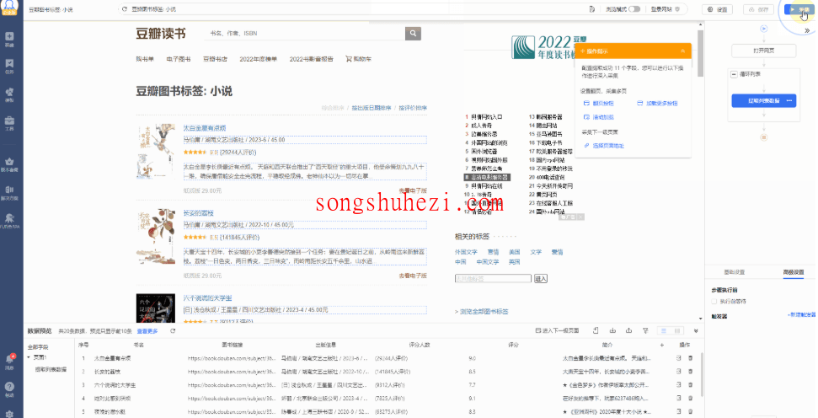
Task: Open the 任务 (Tasks) sidebar icon
Action: (9, 64)
